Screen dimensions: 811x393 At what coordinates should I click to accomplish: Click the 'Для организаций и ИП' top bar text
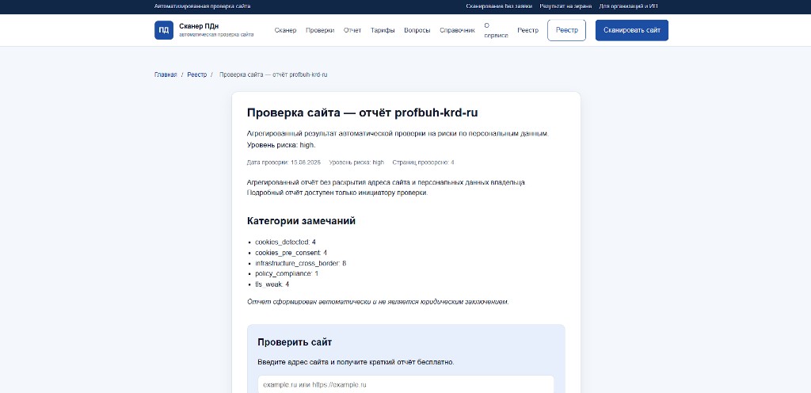pyautogui.click(x=628, y=6)
